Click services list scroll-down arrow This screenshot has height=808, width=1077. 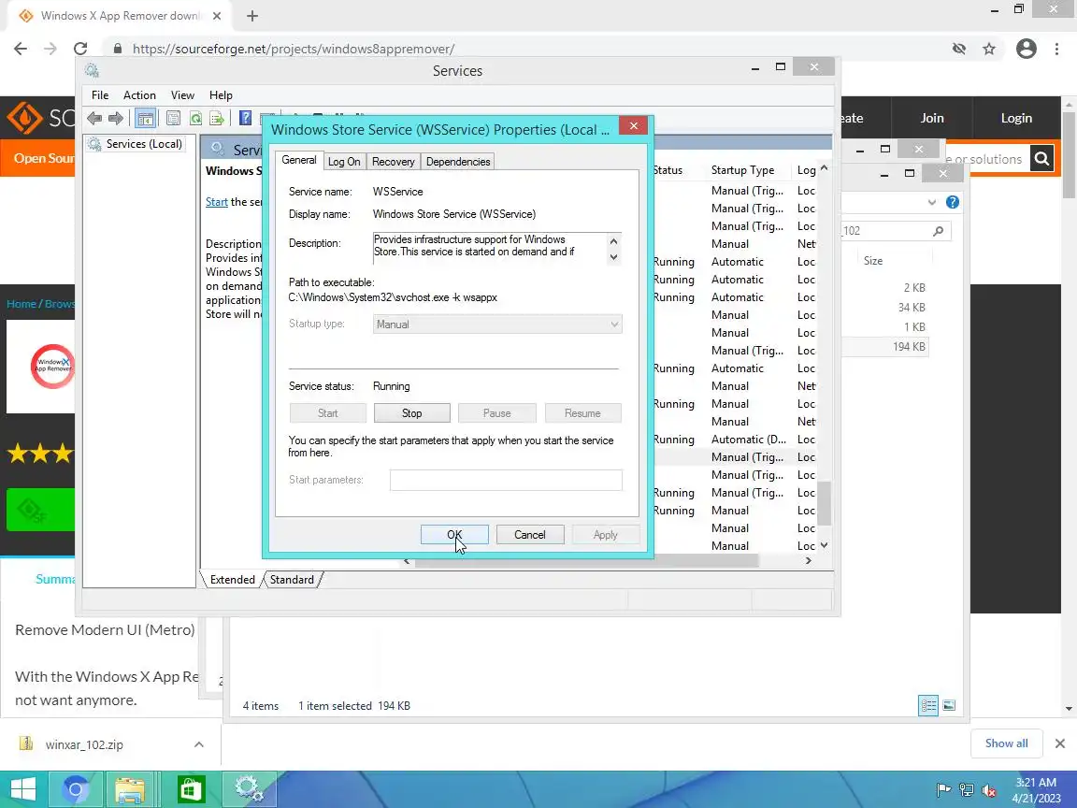(x=825, y=545)
